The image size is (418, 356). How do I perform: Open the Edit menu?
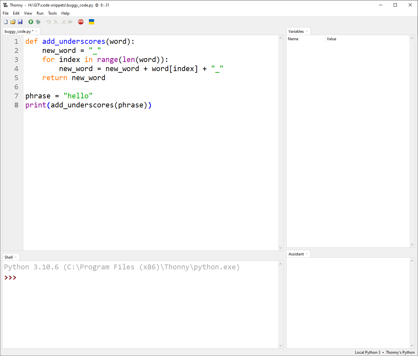coord(16,13)
